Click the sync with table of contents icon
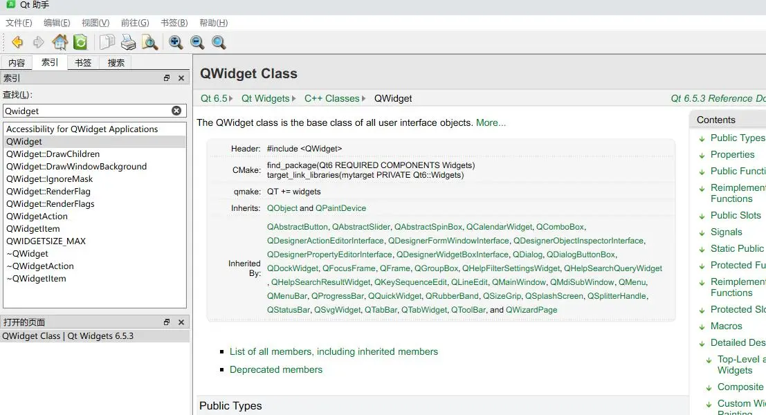This screenshot has width=766, height=415. 80,42
